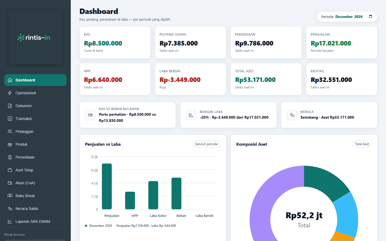Screen dimensions: 386x241
Task: Click the Laba Bersih Rp-3.449.000 value
Action: click(180, 80)
